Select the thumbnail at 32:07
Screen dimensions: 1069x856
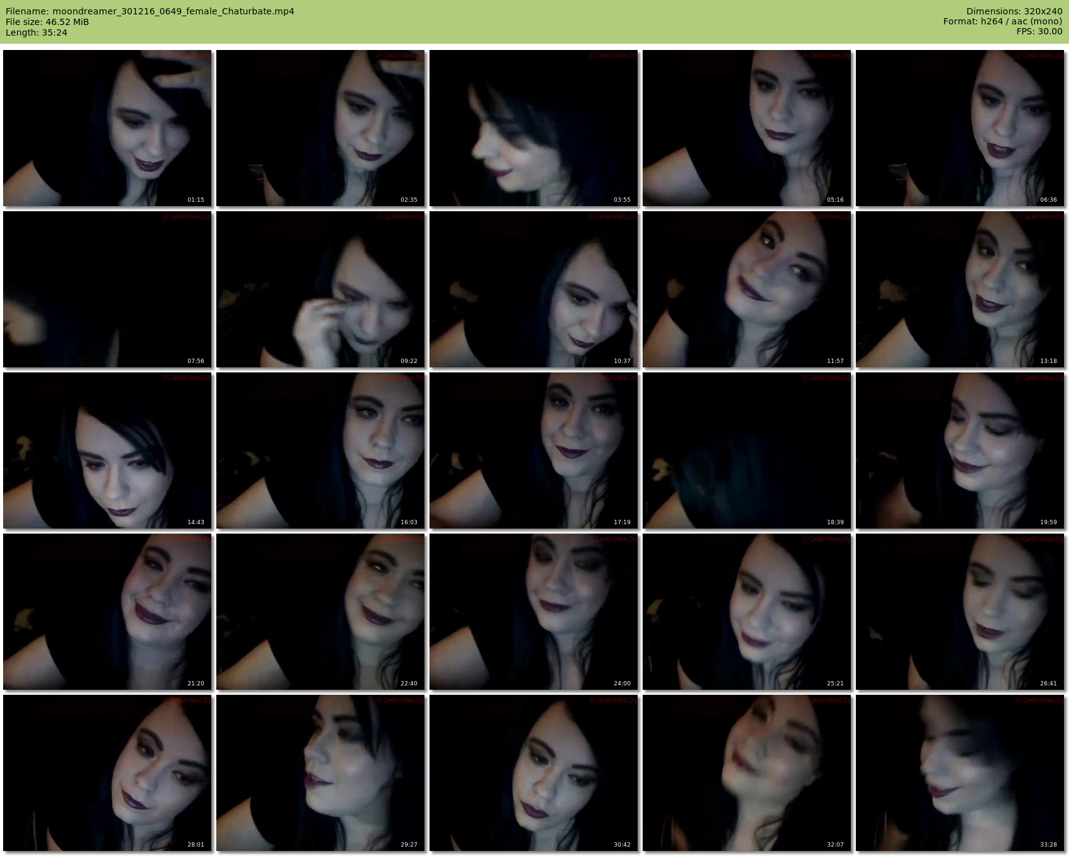point(747,773)
